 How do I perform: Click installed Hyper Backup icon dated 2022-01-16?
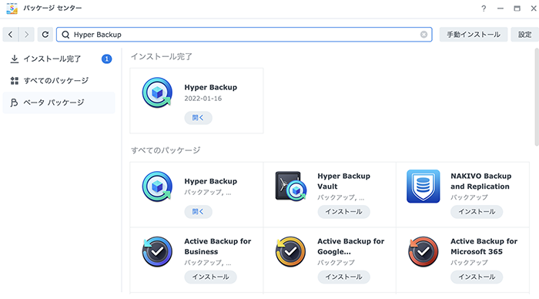(x=157, y=92)
